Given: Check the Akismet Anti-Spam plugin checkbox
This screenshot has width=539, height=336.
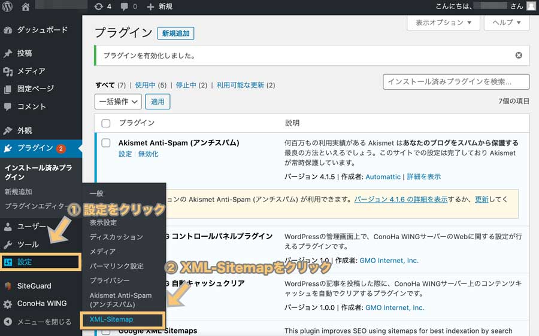Looking at the screenshot, I should tap(106, 143).
